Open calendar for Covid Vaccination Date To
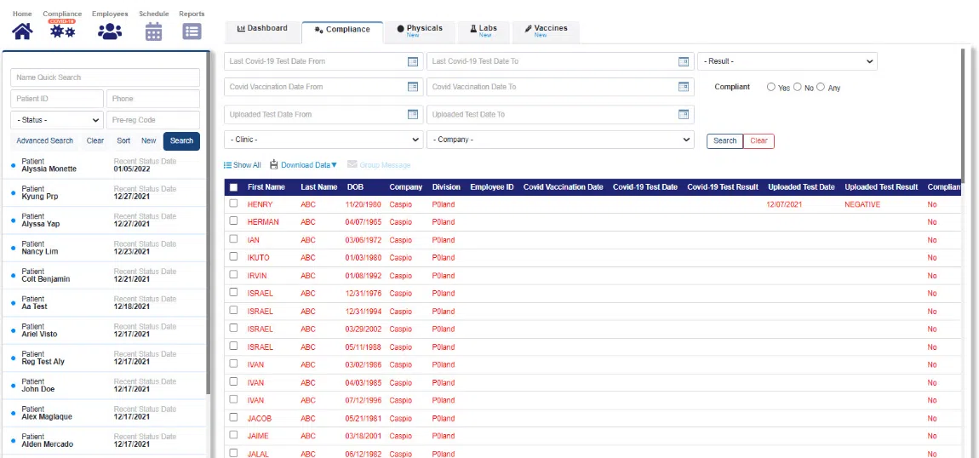Screen dimensions: 979x458 pyautogui.click(x=684, y=87)
